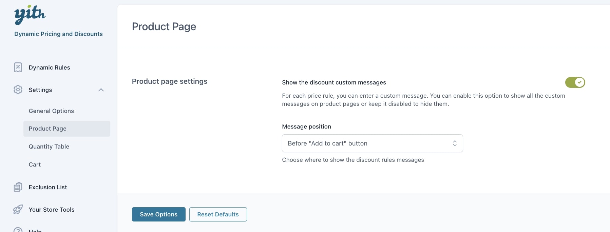Viewport: 610px width, 232px height.
Task: Click the Your Store Tools rocket icon
Action: (18, 209)
